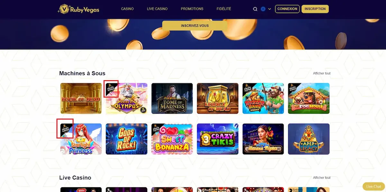Open the Promotions page
Image resolution: width=386 pixels, height=192 pixels.
192,9
